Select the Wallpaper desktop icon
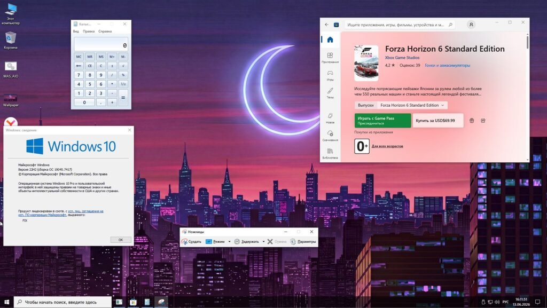Screen dimensions: 547x308 click(x=11, y=100)
